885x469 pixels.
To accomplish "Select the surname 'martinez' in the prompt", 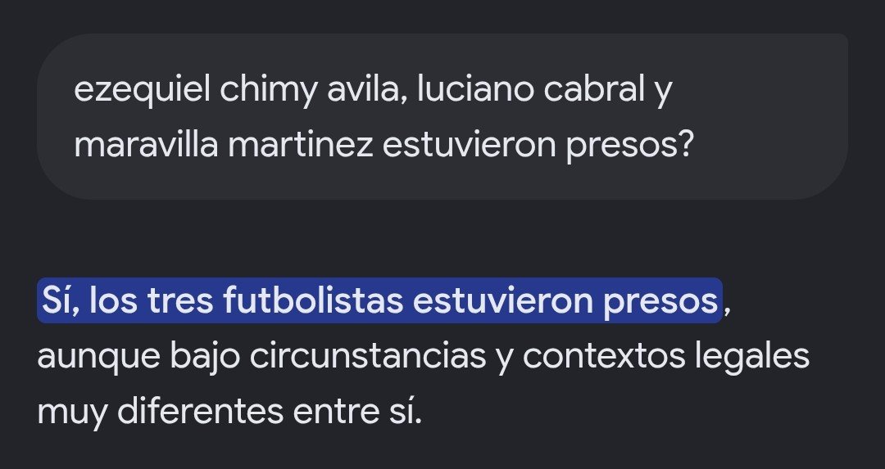I will coord(300,144).
